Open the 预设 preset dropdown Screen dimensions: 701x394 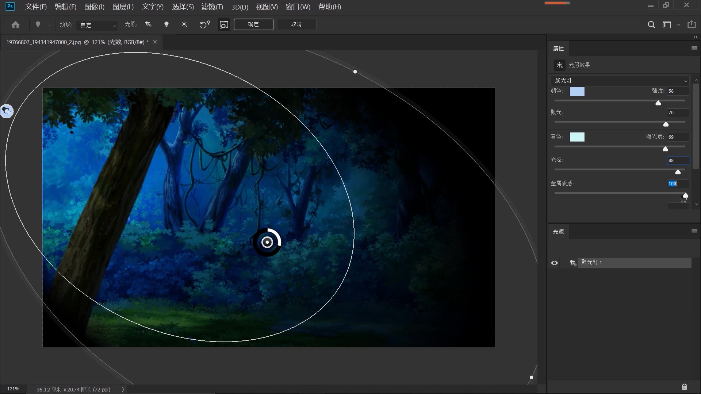tap(97, 25)
